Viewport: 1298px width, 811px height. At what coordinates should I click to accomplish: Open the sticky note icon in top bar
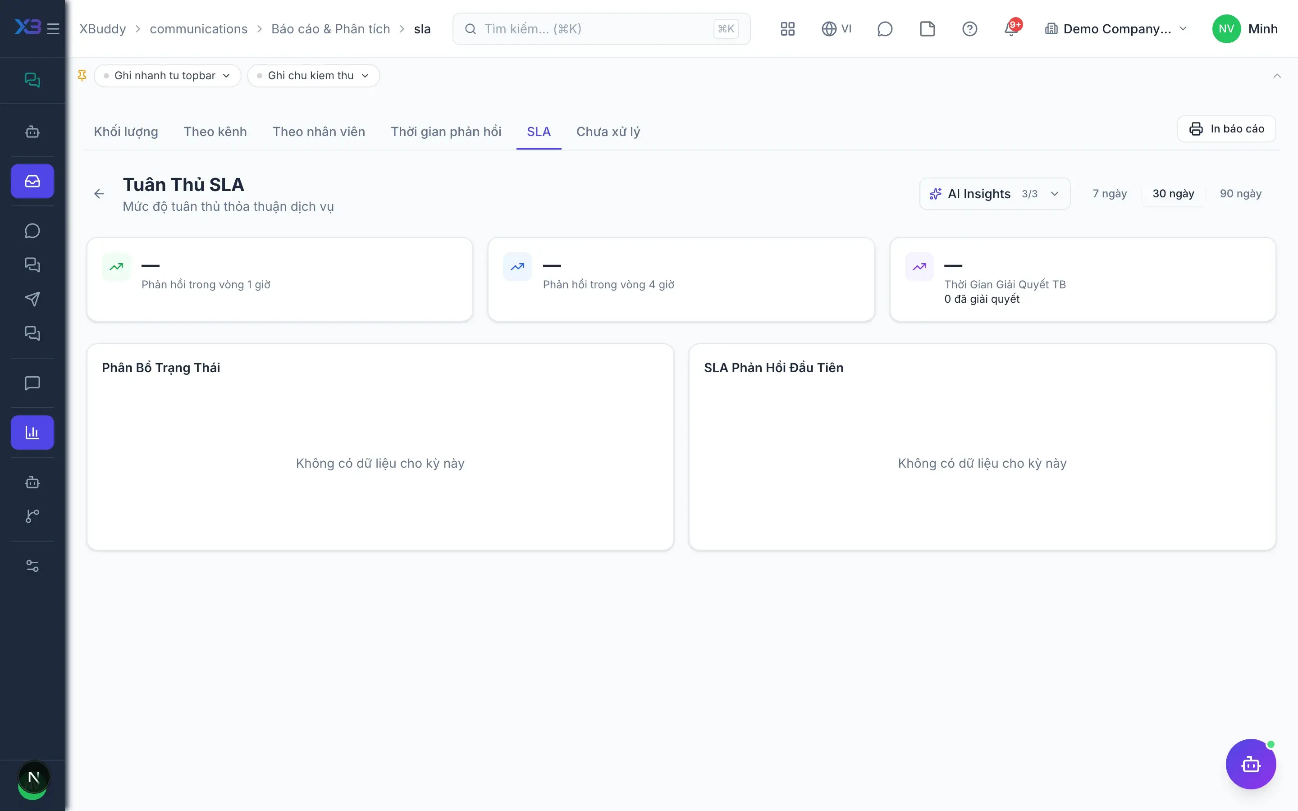(x=928, y=29)
